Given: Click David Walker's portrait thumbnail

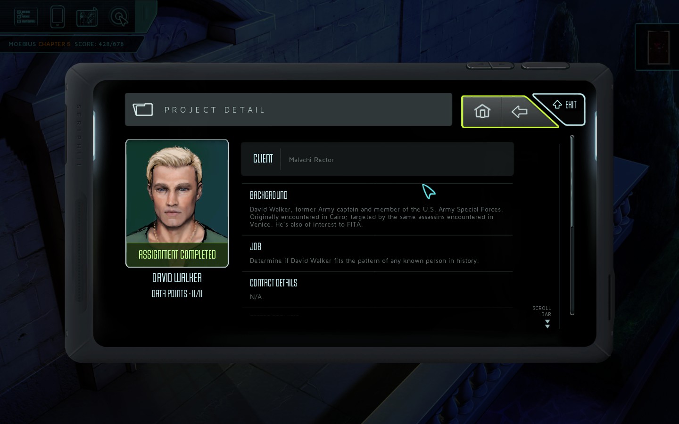Looking at the screenshot, I should pyautogui.click(x=177, y=192).
